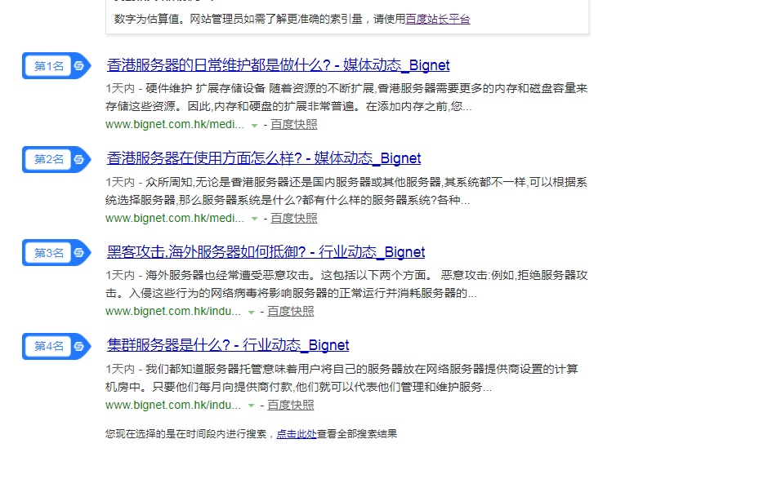Open 百度快照 for 日常维护 result

pos(294,125)
